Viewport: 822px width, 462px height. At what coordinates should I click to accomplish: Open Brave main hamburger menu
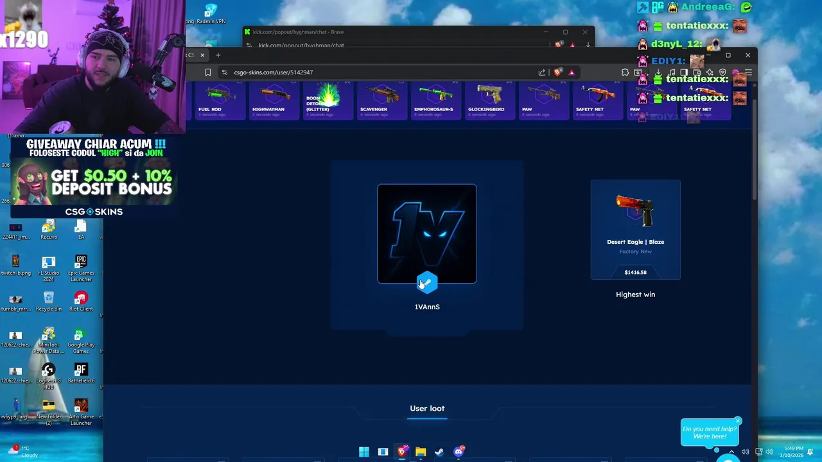click(x=748, y=73)
